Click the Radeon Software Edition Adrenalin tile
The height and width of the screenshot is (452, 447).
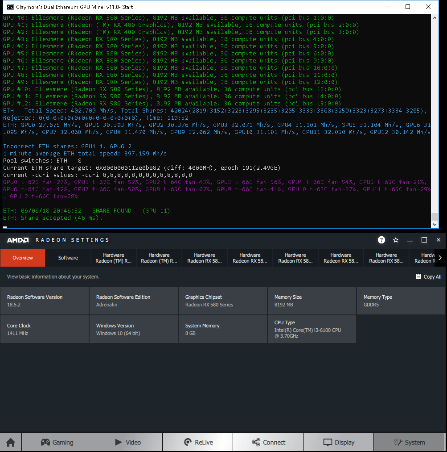point(134,301)
